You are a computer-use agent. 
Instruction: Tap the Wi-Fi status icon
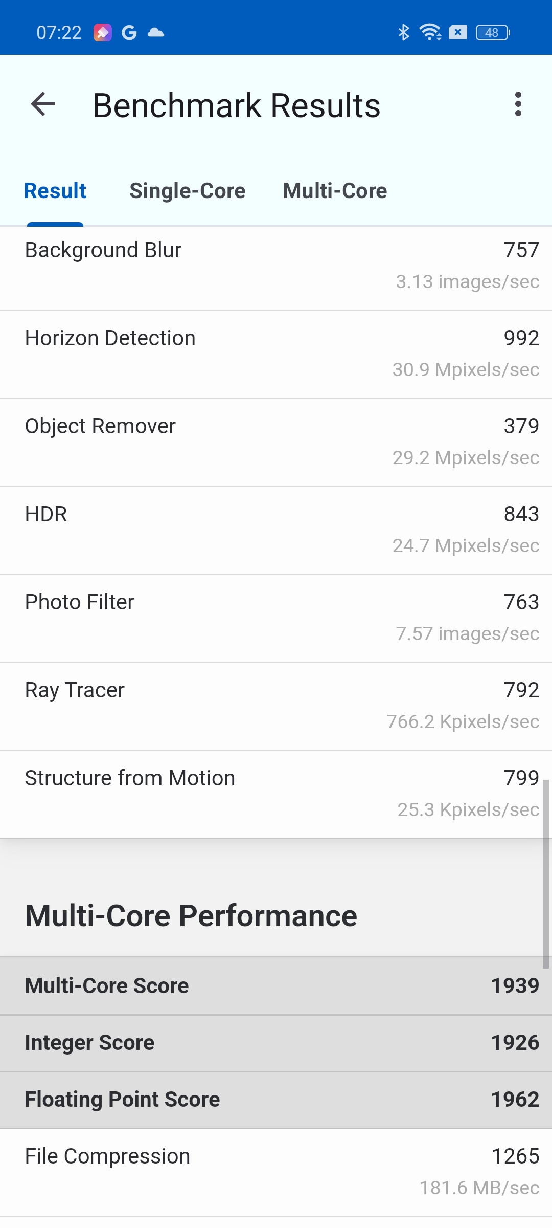[430, 33]
